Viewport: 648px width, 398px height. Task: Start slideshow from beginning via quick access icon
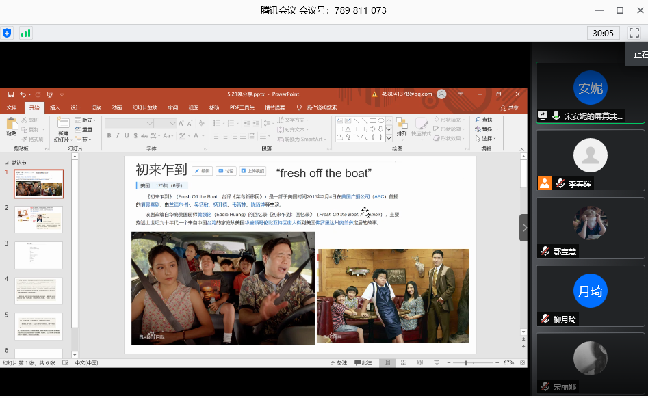[50, 94]
